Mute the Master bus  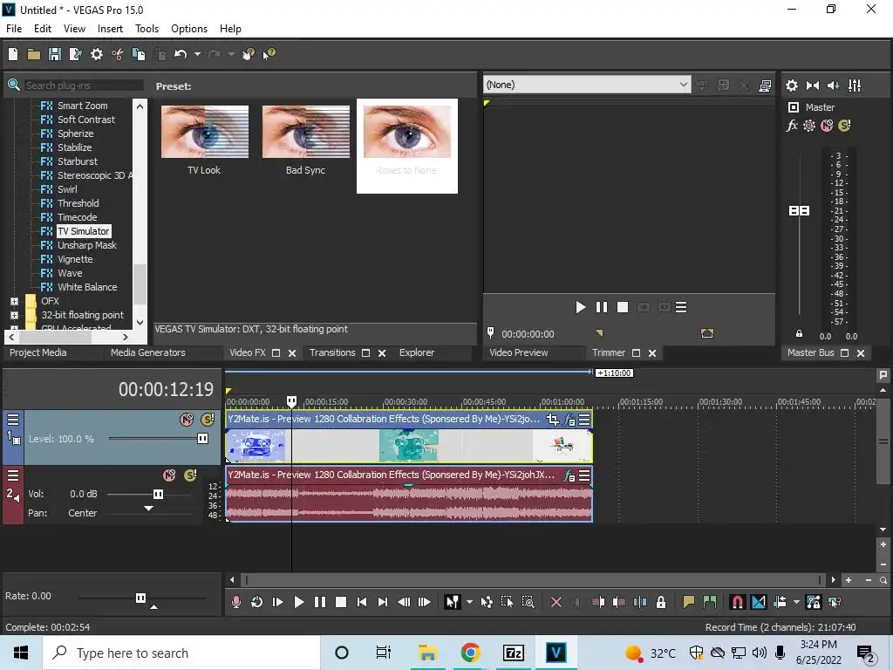click(827, 126)
